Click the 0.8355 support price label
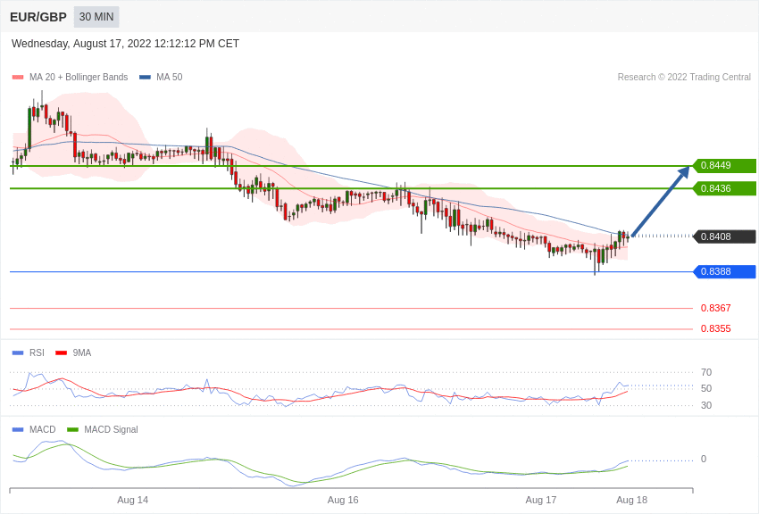This screenshot has width=759, height=514. click(715, 328)
